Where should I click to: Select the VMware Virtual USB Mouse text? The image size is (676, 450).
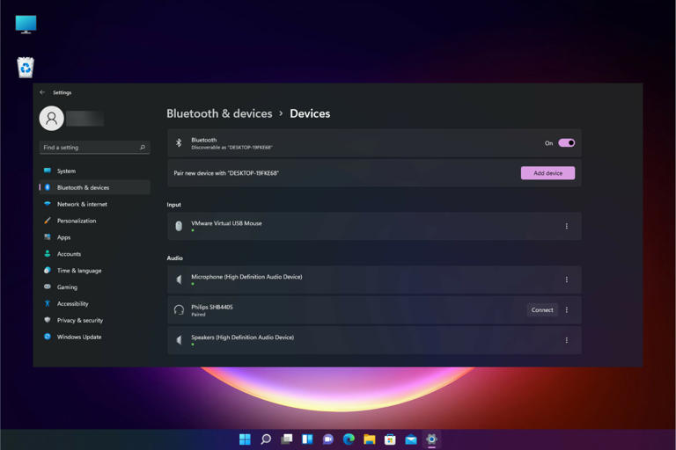[x=226, y=223]
